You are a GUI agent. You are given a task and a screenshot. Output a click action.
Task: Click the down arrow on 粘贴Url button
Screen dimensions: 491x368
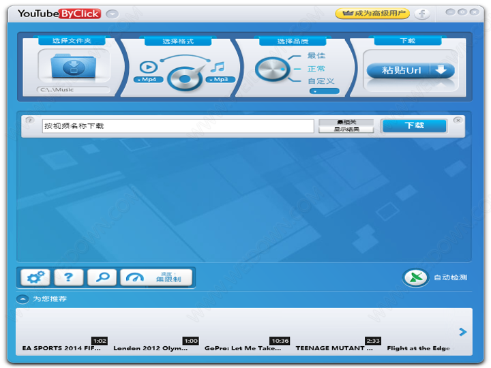[x=441, y=70]
